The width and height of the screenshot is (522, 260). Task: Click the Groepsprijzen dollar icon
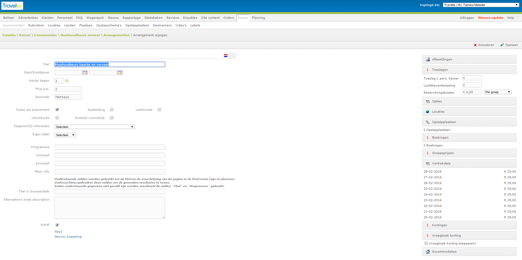(x=427, y=153)
